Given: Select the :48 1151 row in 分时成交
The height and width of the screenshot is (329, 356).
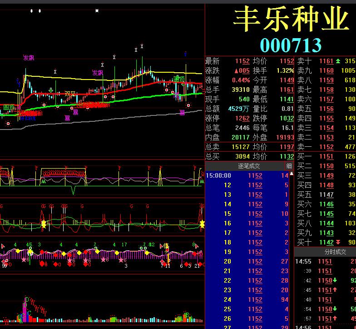Looking at the screenshot, I should pos(325,300).
